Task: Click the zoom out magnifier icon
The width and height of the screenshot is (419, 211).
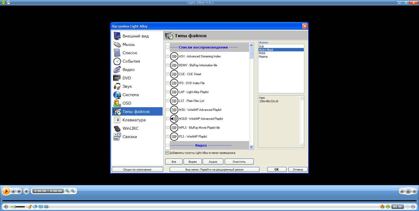Action: pos(73,191)
